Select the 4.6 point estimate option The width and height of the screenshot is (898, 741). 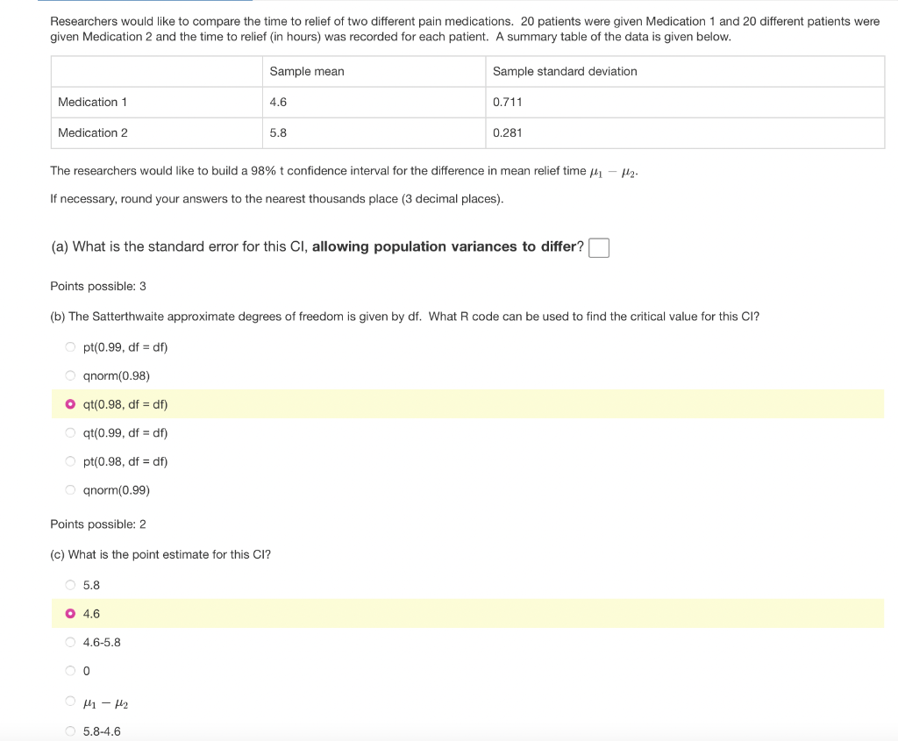[69, 613]
